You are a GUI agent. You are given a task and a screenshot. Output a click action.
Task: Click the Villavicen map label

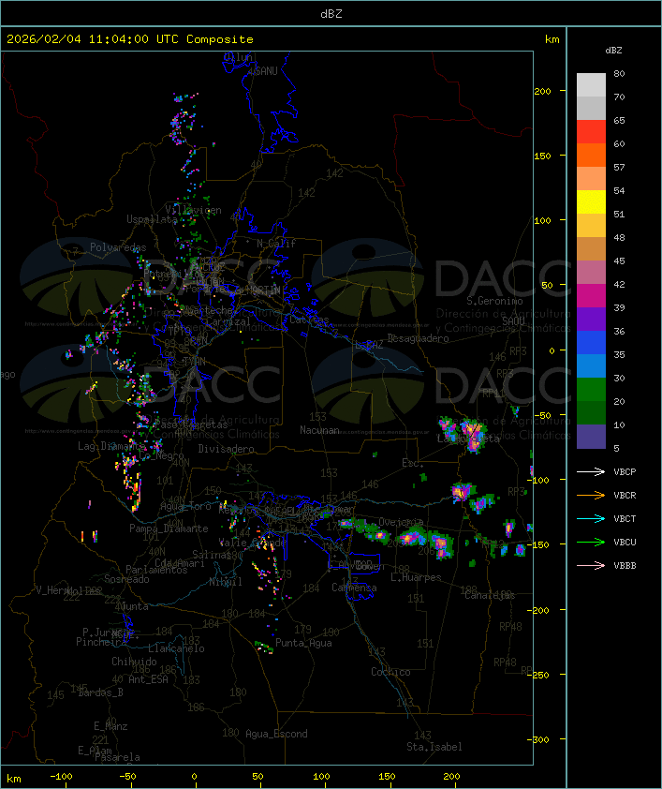tap(194, 210)
